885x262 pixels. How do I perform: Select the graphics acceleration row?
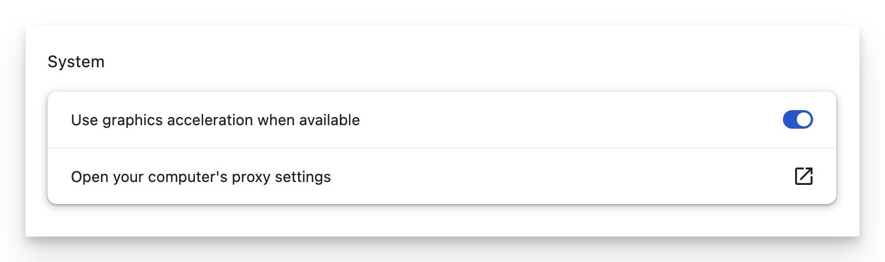point(441,120)
